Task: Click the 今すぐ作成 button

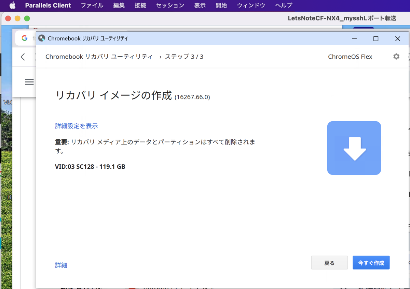Action: (x=371, y=263)
